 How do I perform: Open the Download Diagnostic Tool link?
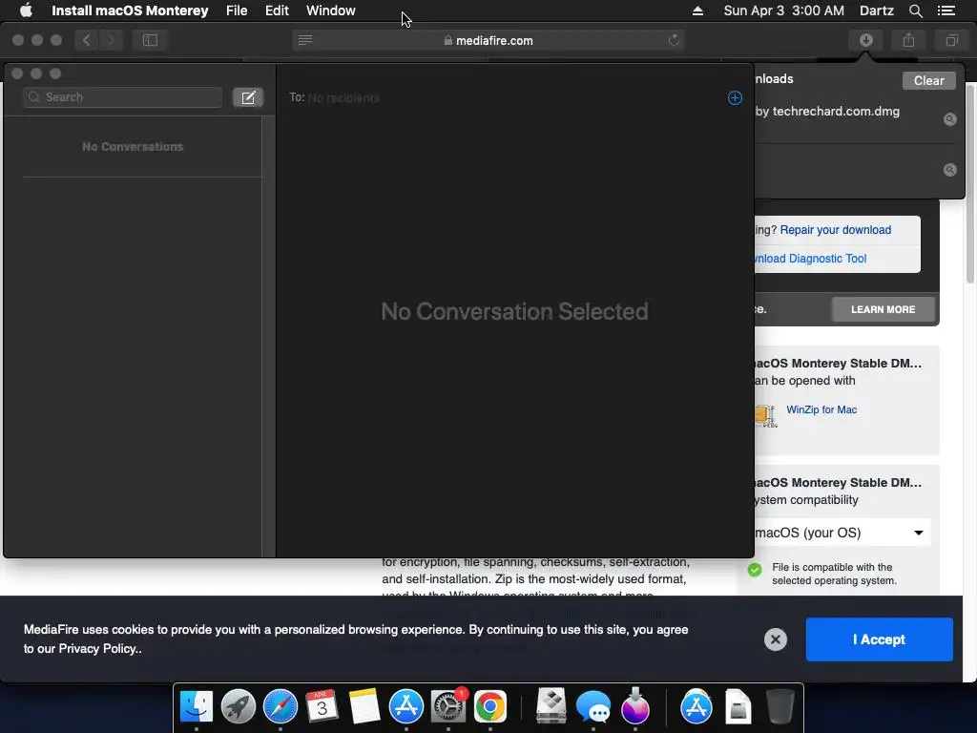(809, 259)
